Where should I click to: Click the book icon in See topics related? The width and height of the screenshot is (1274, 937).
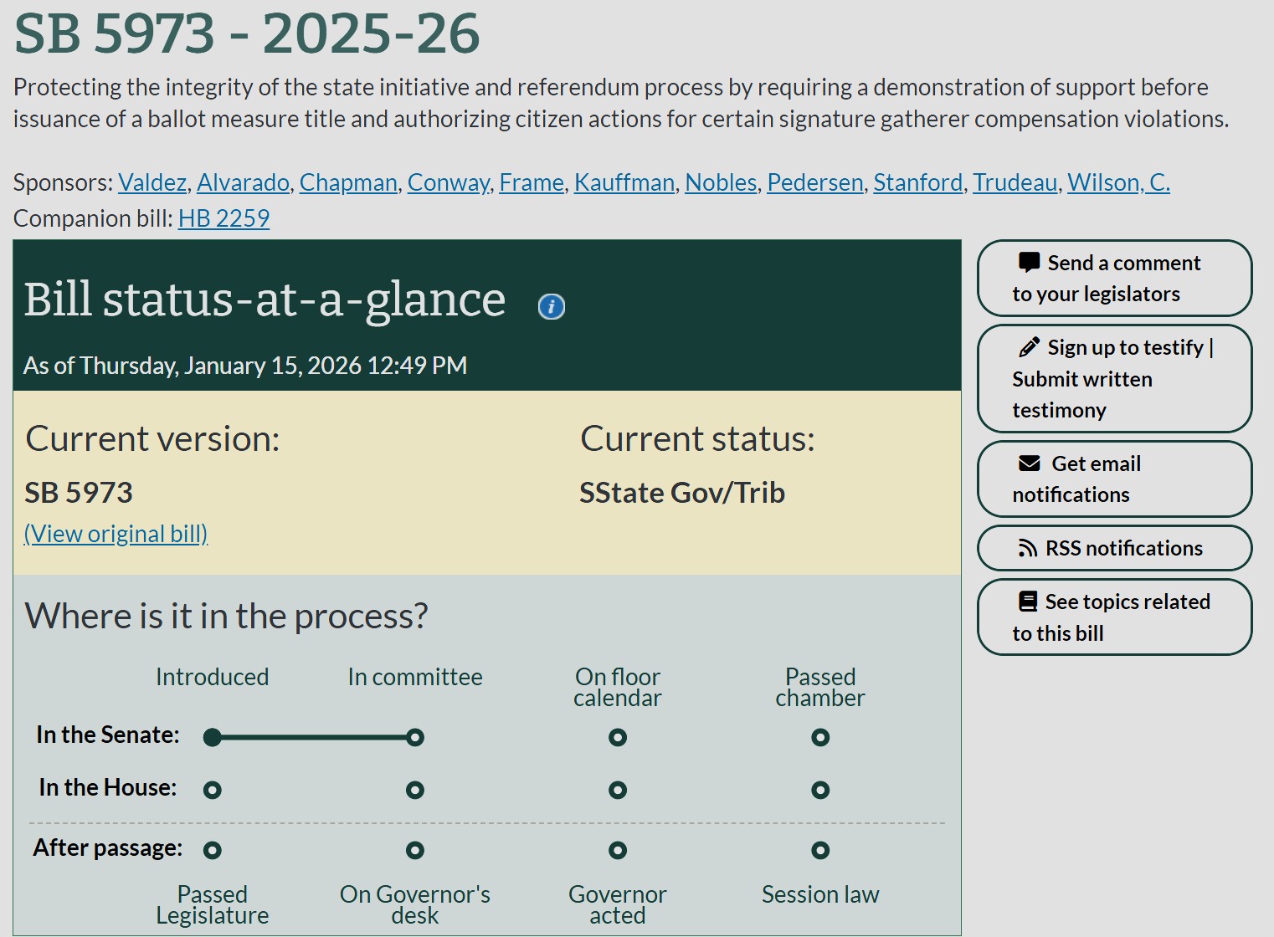(x=1028, y=602)
